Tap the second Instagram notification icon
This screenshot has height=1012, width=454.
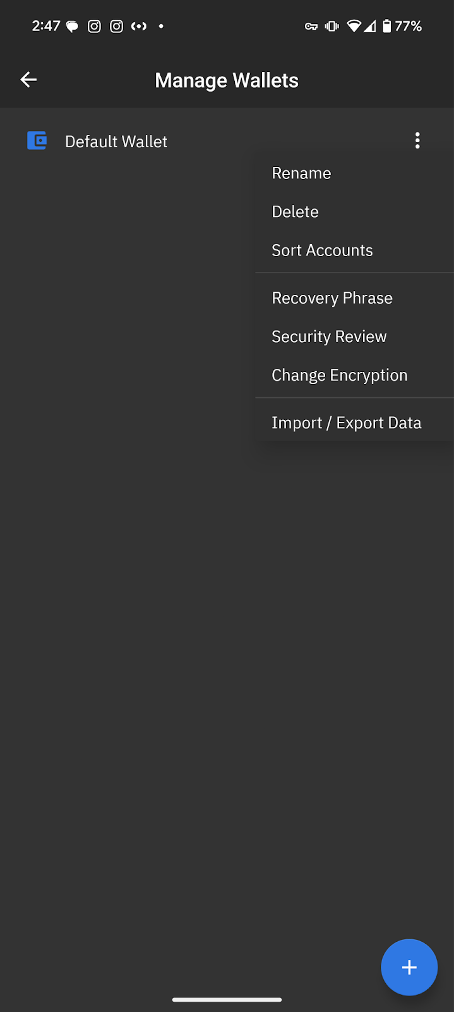(117, 27)
